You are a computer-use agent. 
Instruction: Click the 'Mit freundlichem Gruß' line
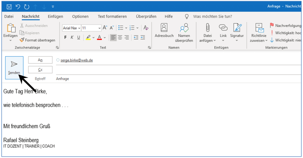pyautogui.click(x=27, y=126)
